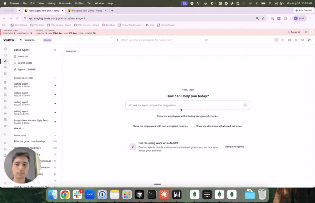Screen dimensions: 315x203
Task: Click the attachment paperclip in chat box
Action: pos(130,105)
